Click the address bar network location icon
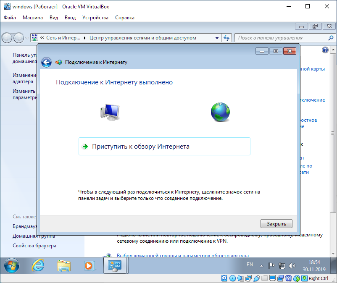 pos(34,37)
